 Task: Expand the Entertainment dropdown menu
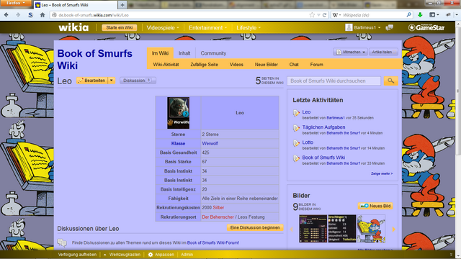(x=207, y=27)
